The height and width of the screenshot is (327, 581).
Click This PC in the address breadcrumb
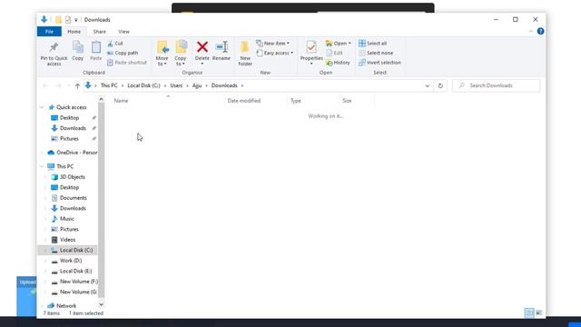[x=109, y=85]
